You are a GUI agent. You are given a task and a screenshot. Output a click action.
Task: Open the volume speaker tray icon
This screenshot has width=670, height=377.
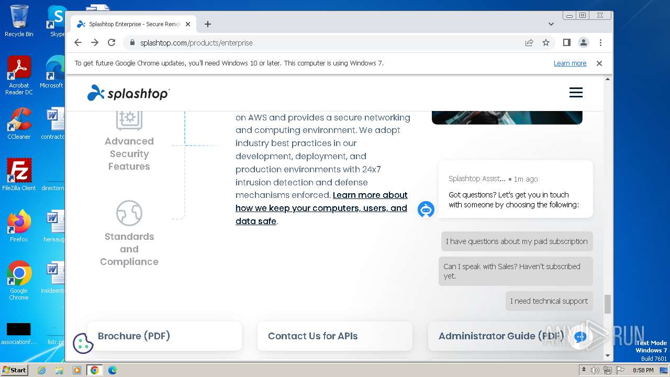click(595, 370)
